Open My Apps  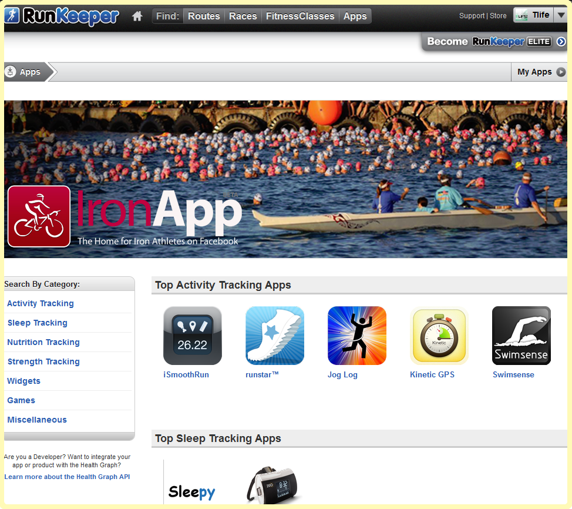click(x=539, y=72)
